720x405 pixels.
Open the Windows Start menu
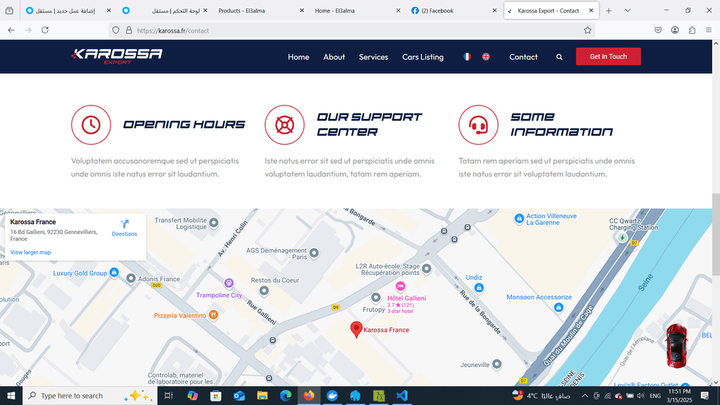[x=11, y=395]
